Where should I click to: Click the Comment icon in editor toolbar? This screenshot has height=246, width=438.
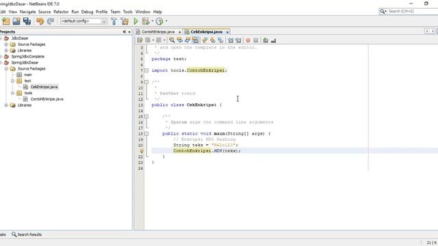(266, 40)
